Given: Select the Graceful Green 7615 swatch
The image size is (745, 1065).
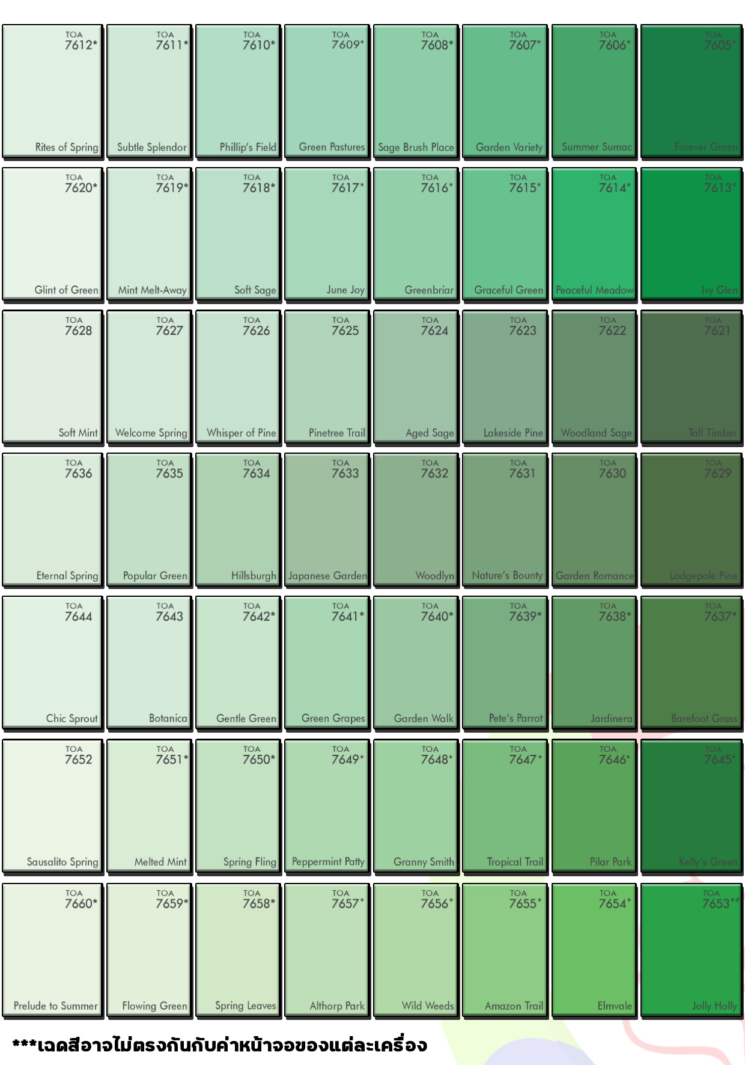Looking at the screenshot, I should pos(505,234).
